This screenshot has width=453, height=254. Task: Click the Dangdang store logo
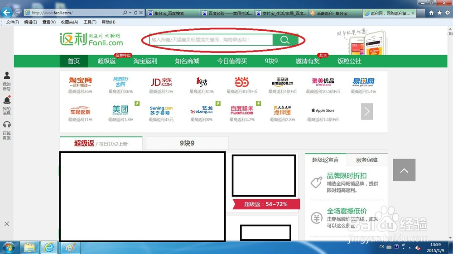[x=242, y=82]
